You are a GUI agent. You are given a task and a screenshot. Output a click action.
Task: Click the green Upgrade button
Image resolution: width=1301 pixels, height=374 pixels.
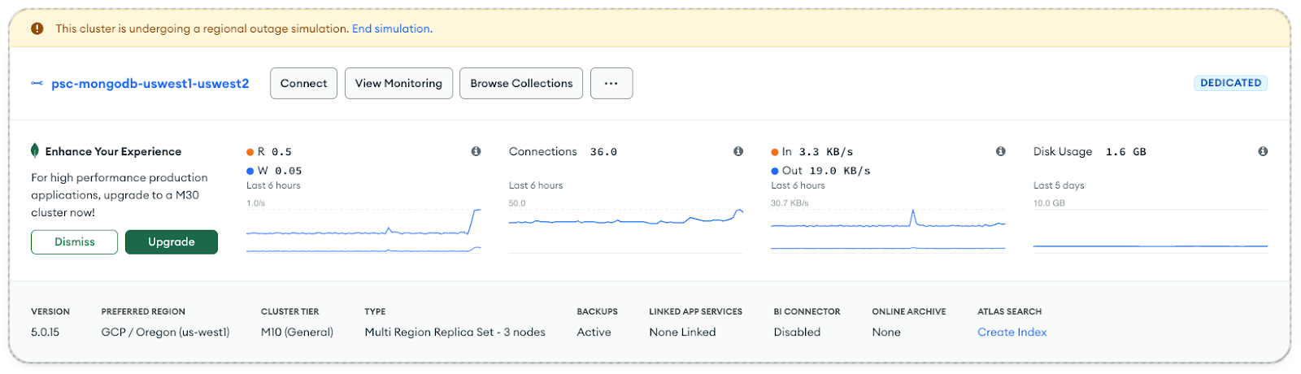[x=172, y=242]
